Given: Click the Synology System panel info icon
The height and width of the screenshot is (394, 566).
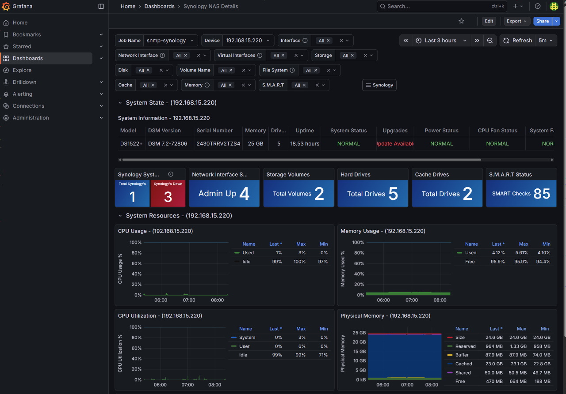Looking at the screenshot, I should (171, 174).
